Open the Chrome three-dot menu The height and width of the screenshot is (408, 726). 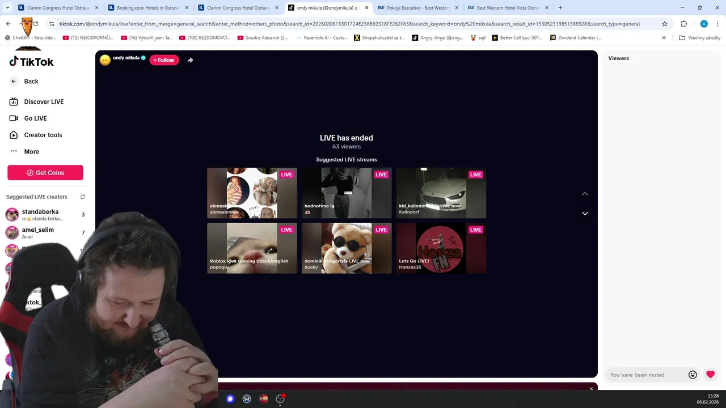point(718,24)
